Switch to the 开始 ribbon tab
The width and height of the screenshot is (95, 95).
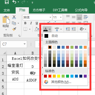pos(22,10)
